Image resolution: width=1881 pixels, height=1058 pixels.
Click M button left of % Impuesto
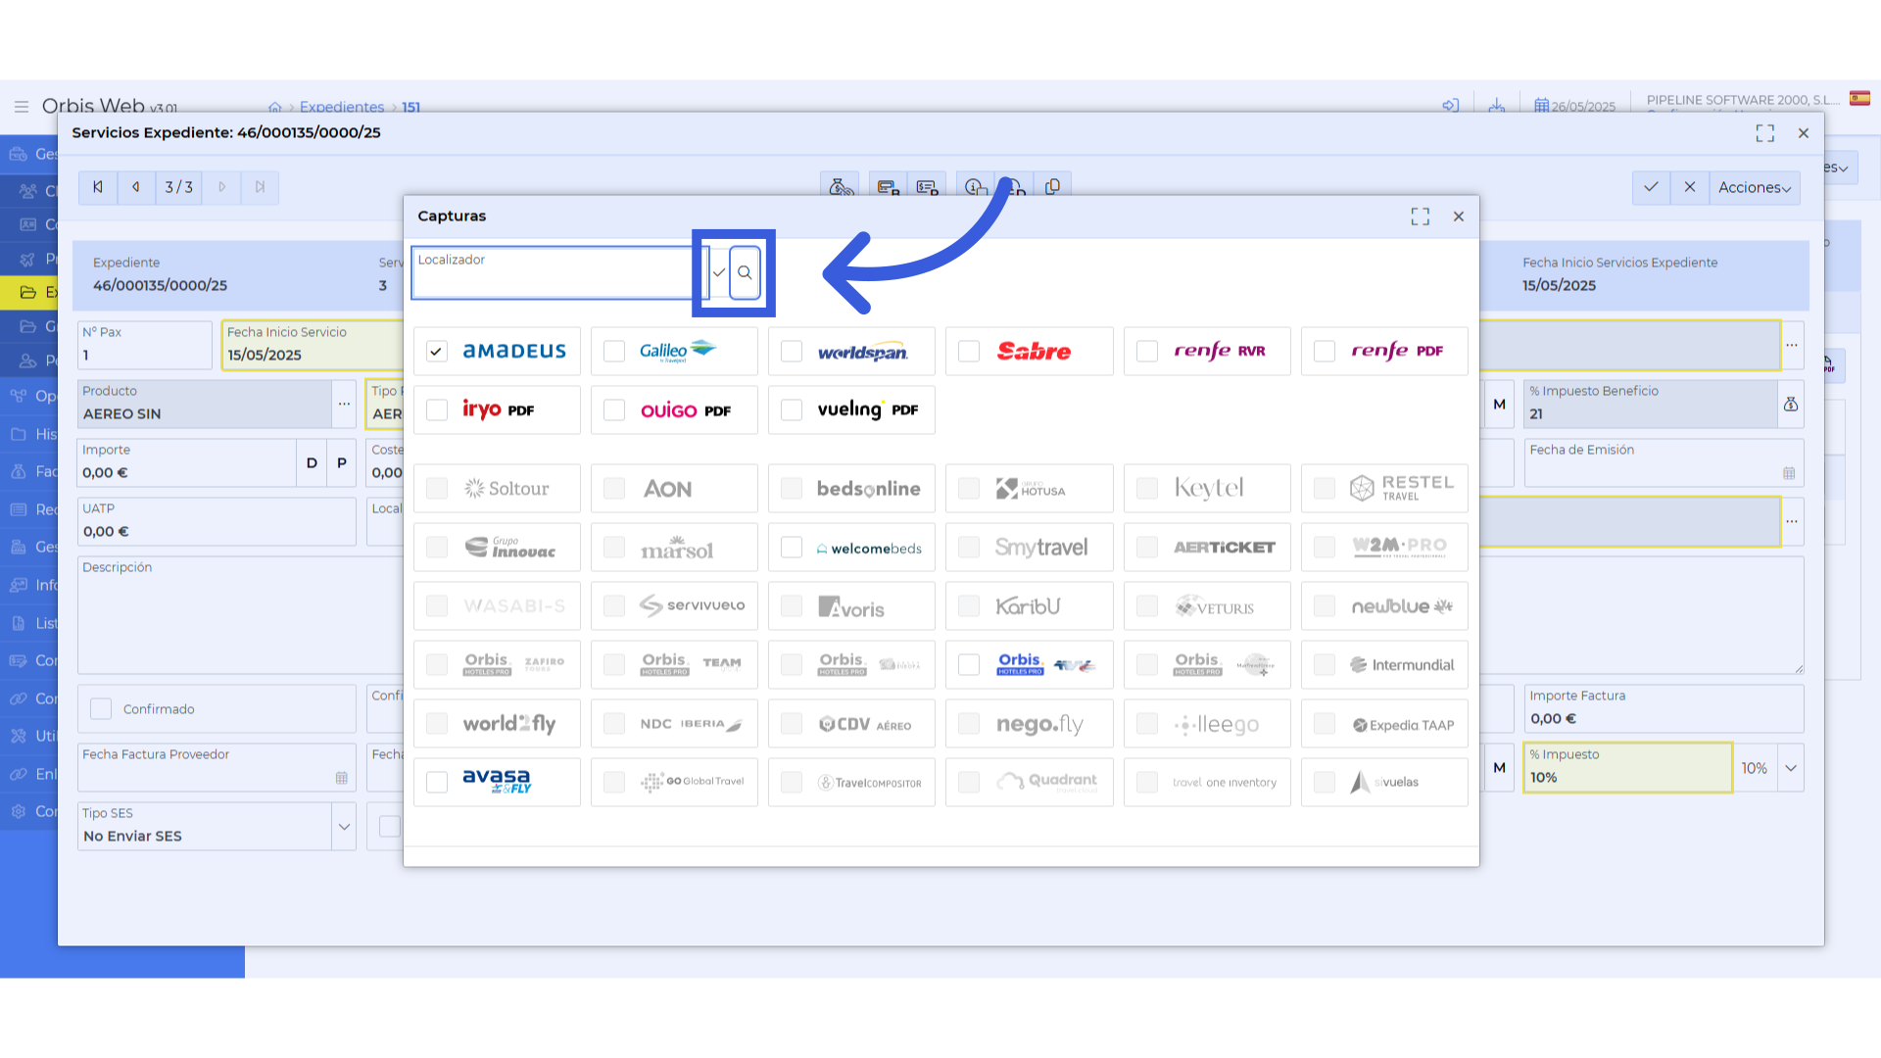[x=1499, y=768]
